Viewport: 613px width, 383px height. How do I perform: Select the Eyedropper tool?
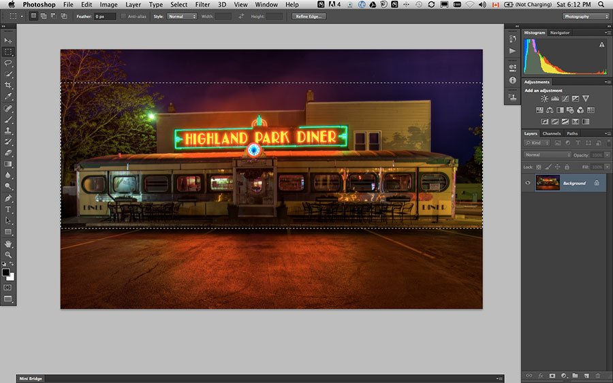pyautogui.click(x=7, y=97)
